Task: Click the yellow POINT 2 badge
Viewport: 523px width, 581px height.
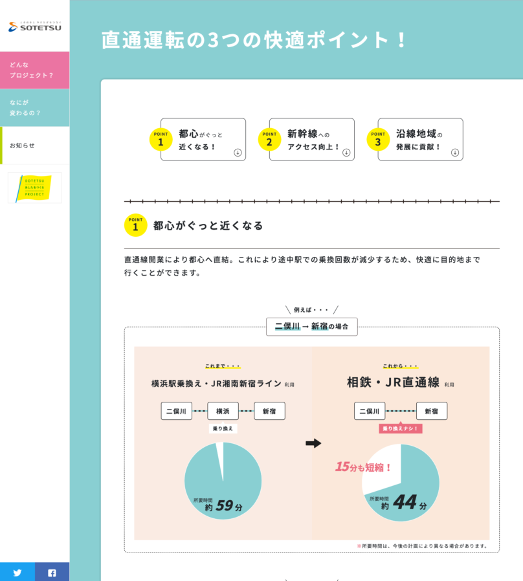Action: pos(269,139)
